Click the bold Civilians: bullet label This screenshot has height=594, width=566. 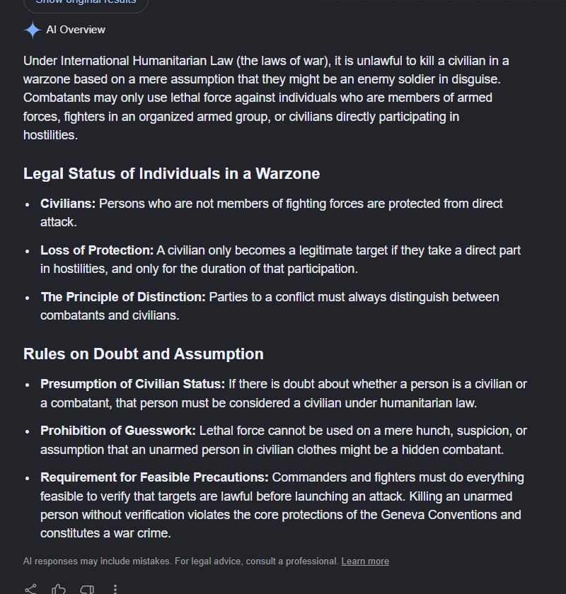pyautogui.click(x=68, y=204)
